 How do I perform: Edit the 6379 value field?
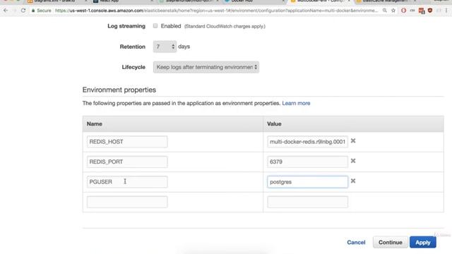click(308, 162)
